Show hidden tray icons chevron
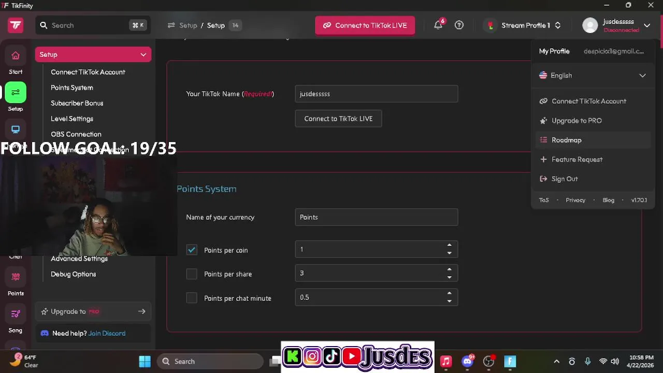Viewport: 663px width, 373px height. click(556, 361)
